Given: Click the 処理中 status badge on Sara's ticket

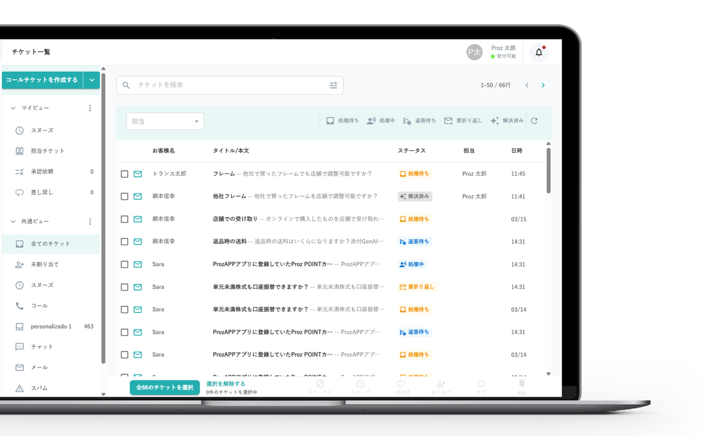Looking at the screenshot, I should (412, 264).
